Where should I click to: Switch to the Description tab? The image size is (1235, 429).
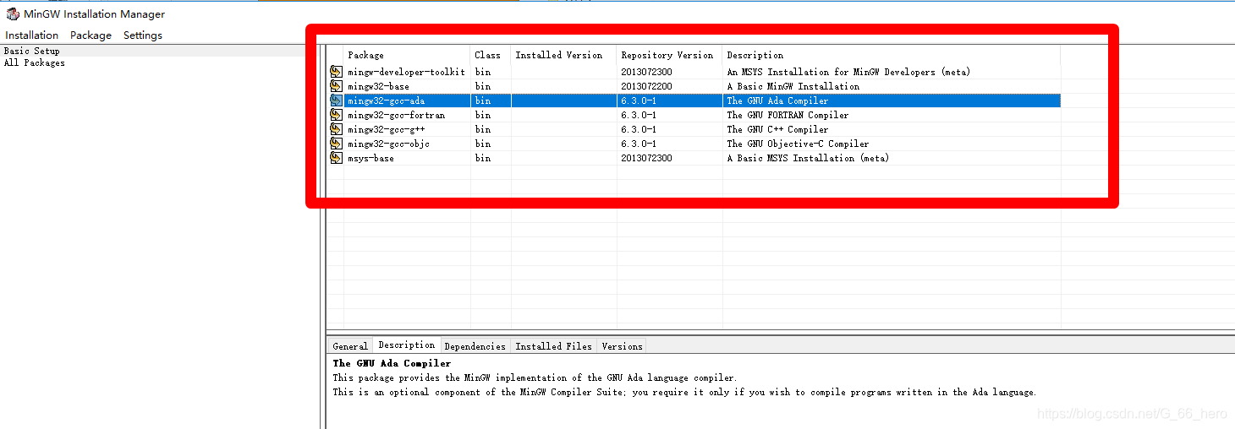point(407,345)
